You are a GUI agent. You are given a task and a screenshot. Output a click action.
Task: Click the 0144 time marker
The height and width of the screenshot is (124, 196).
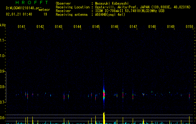click(x=77, y=27)
